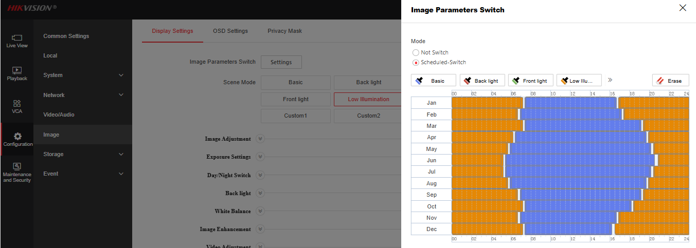Go to the Playback section

(16, 73)
